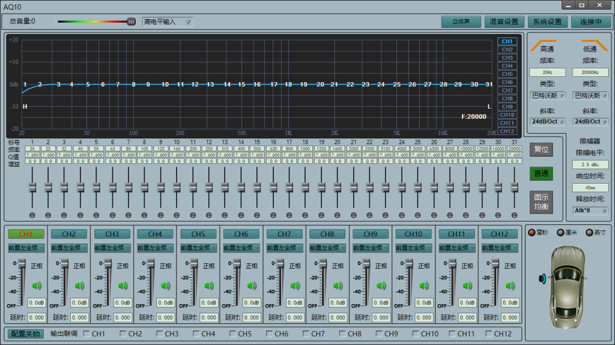
Task: Open the low-pass slope 24dB/Oct dropdown
Action: coord(590,122)
